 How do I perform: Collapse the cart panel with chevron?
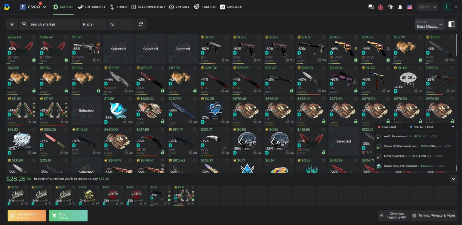coord(453,179)
